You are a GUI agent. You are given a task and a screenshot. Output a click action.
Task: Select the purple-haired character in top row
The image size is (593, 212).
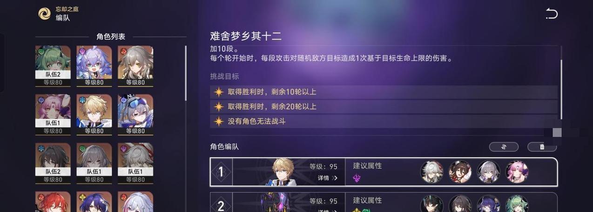(94, 66)
